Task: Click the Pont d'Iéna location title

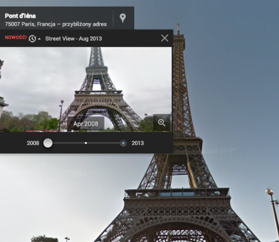Action: click(20, 16)
